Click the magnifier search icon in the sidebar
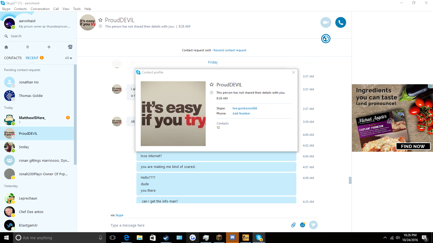The height and width of the screenshot is (243, 433). point(6,36)
